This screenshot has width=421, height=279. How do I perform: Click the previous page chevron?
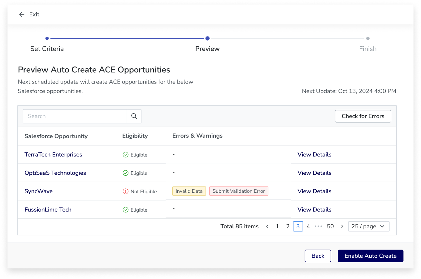267,226
